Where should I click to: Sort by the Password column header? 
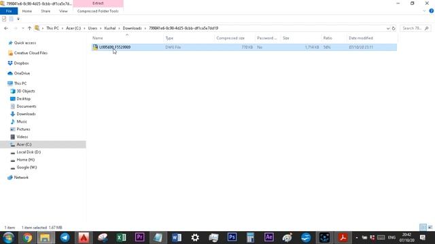click(267, 38)
